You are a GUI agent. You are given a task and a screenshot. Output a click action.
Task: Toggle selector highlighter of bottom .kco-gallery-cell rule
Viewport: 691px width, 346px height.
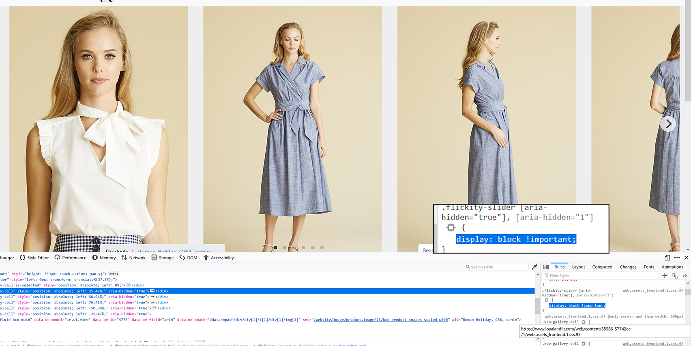click(x=584, y=344)
